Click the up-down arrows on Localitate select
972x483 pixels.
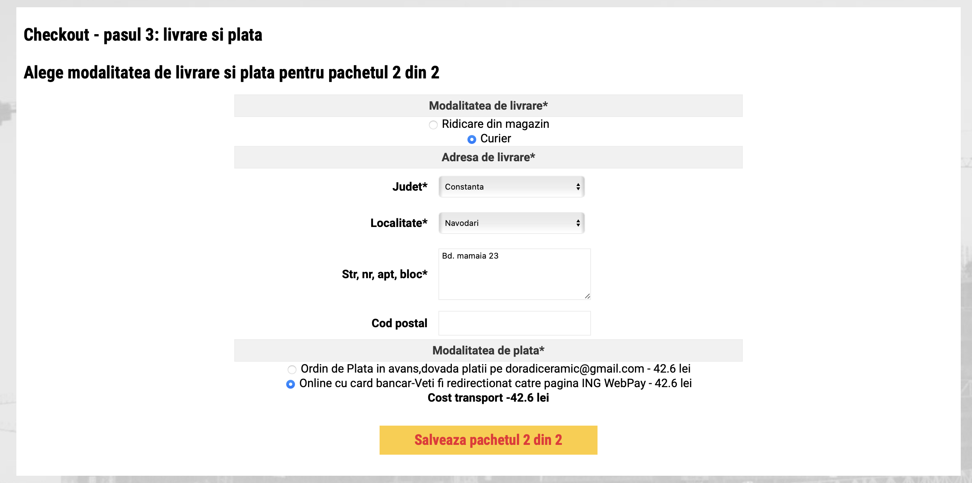[x=578, y=223]
